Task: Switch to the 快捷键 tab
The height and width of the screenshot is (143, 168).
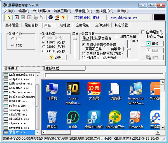Action: click(65, 25)
